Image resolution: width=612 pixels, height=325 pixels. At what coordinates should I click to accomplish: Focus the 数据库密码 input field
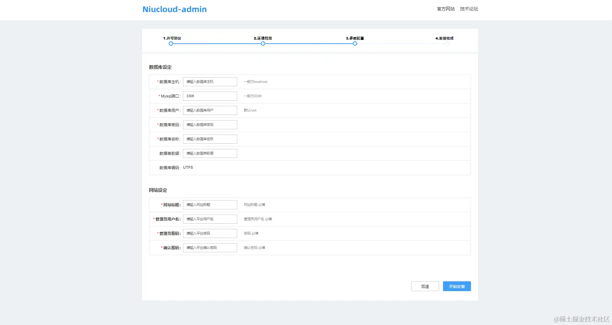[x=210, y=125]
